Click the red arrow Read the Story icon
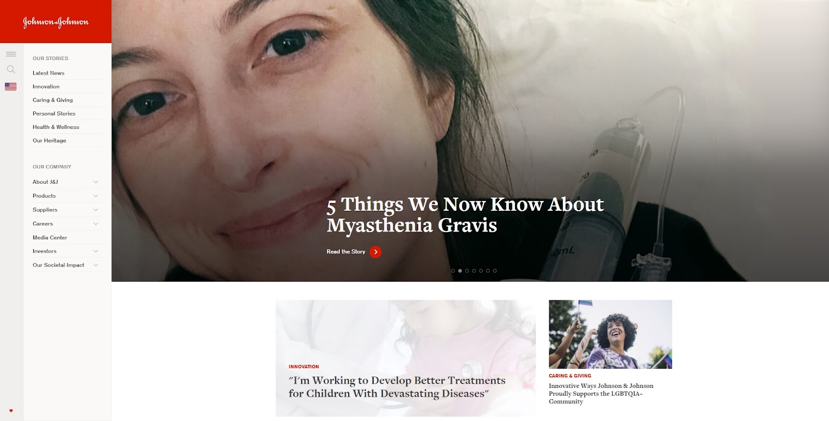Screen dimensions: 829x421 point(376,252)
